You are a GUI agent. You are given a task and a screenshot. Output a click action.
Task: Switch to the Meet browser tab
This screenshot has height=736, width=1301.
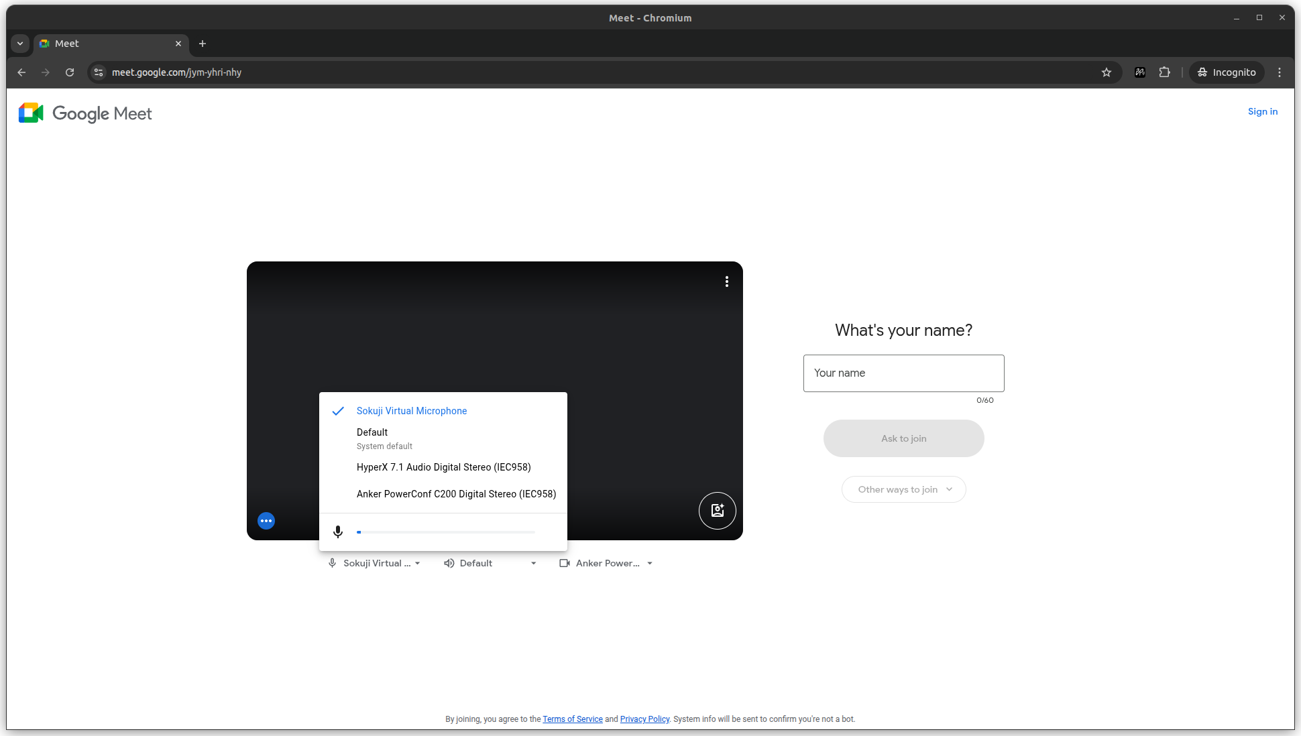click(111, 44)
